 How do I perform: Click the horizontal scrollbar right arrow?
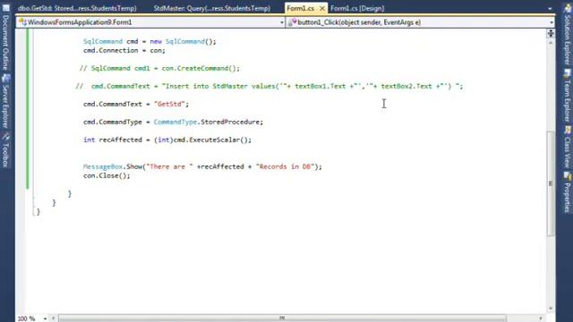(541, 318)
